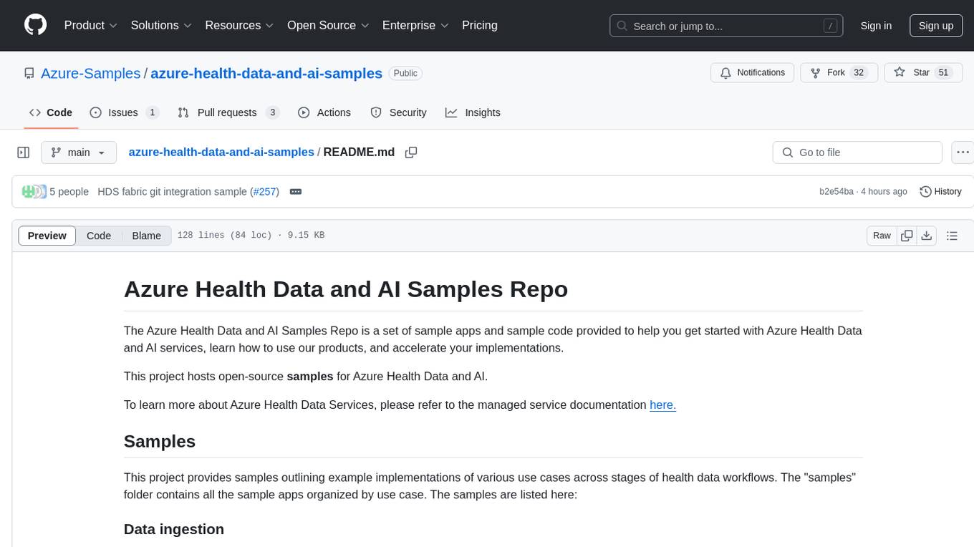Select the Preview view
Screen dimensions: 974x547
[47, 236]
